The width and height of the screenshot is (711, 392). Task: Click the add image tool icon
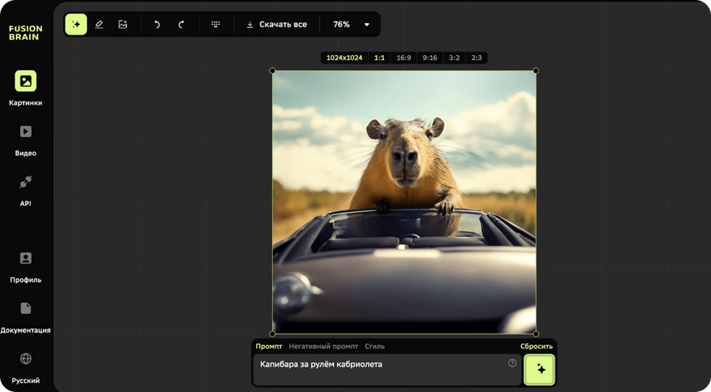tap(122, 25)
